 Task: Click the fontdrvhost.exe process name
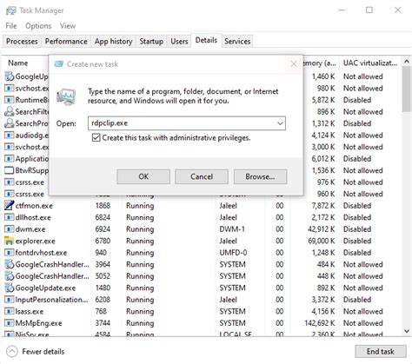pos(41,253)
